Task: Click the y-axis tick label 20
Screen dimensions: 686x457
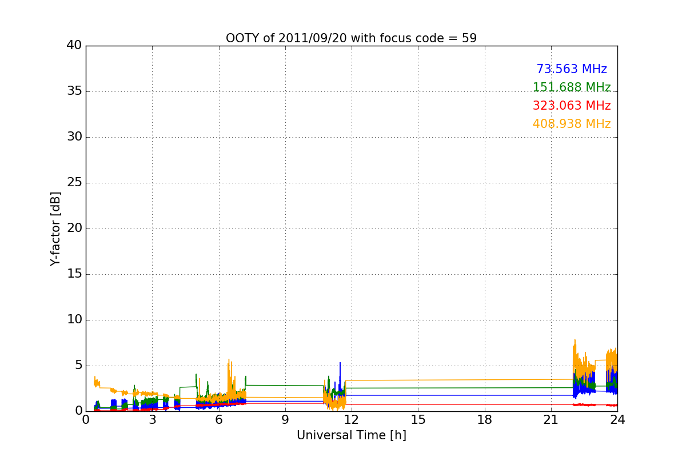Action: pos(74,228)
